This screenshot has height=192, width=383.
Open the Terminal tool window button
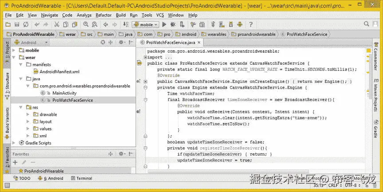pyautogui.click(x=82, y=178)
